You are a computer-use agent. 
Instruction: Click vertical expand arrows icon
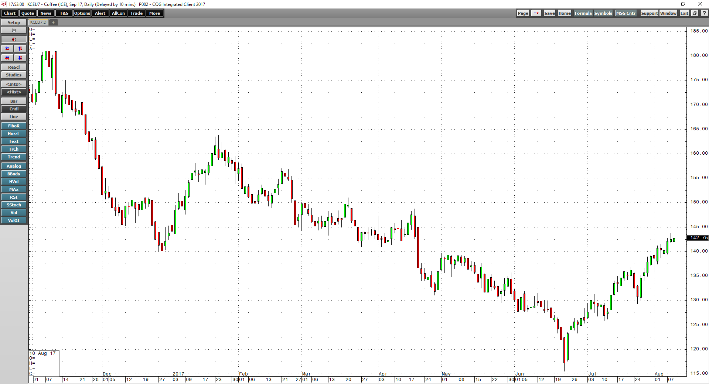coord(20,49)
